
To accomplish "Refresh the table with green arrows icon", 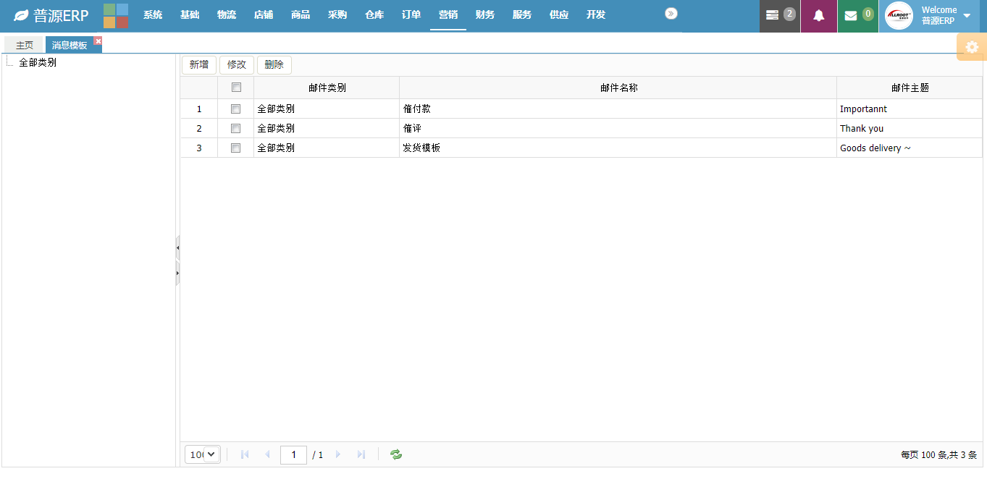I will tap(396, 454).
